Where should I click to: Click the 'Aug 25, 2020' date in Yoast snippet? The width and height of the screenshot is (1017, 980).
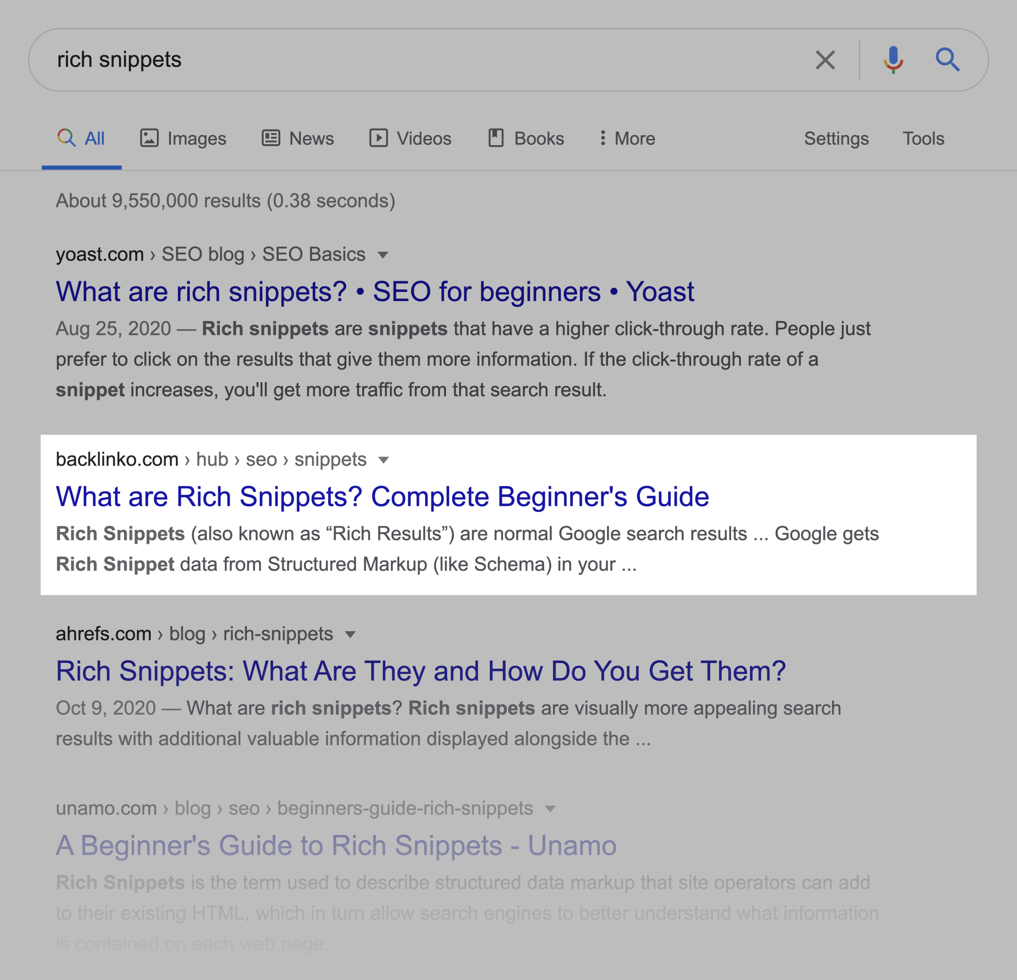pyautogui.click(x=114, y=329)
